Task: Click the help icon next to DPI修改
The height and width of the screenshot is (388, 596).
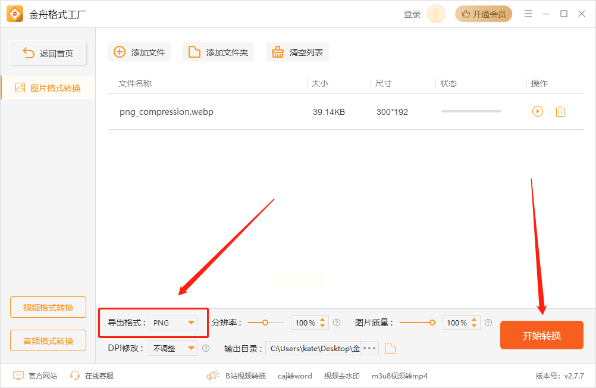Action: (206, 348)
